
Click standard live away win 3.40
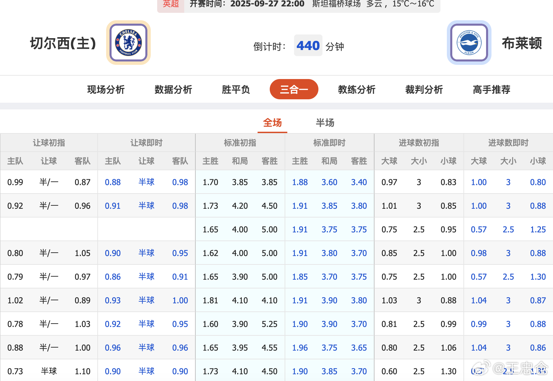coord(359,182)
